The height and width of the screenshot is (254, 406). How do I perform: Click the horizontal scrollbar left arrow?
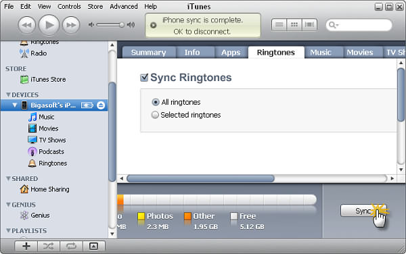point(121,178)
